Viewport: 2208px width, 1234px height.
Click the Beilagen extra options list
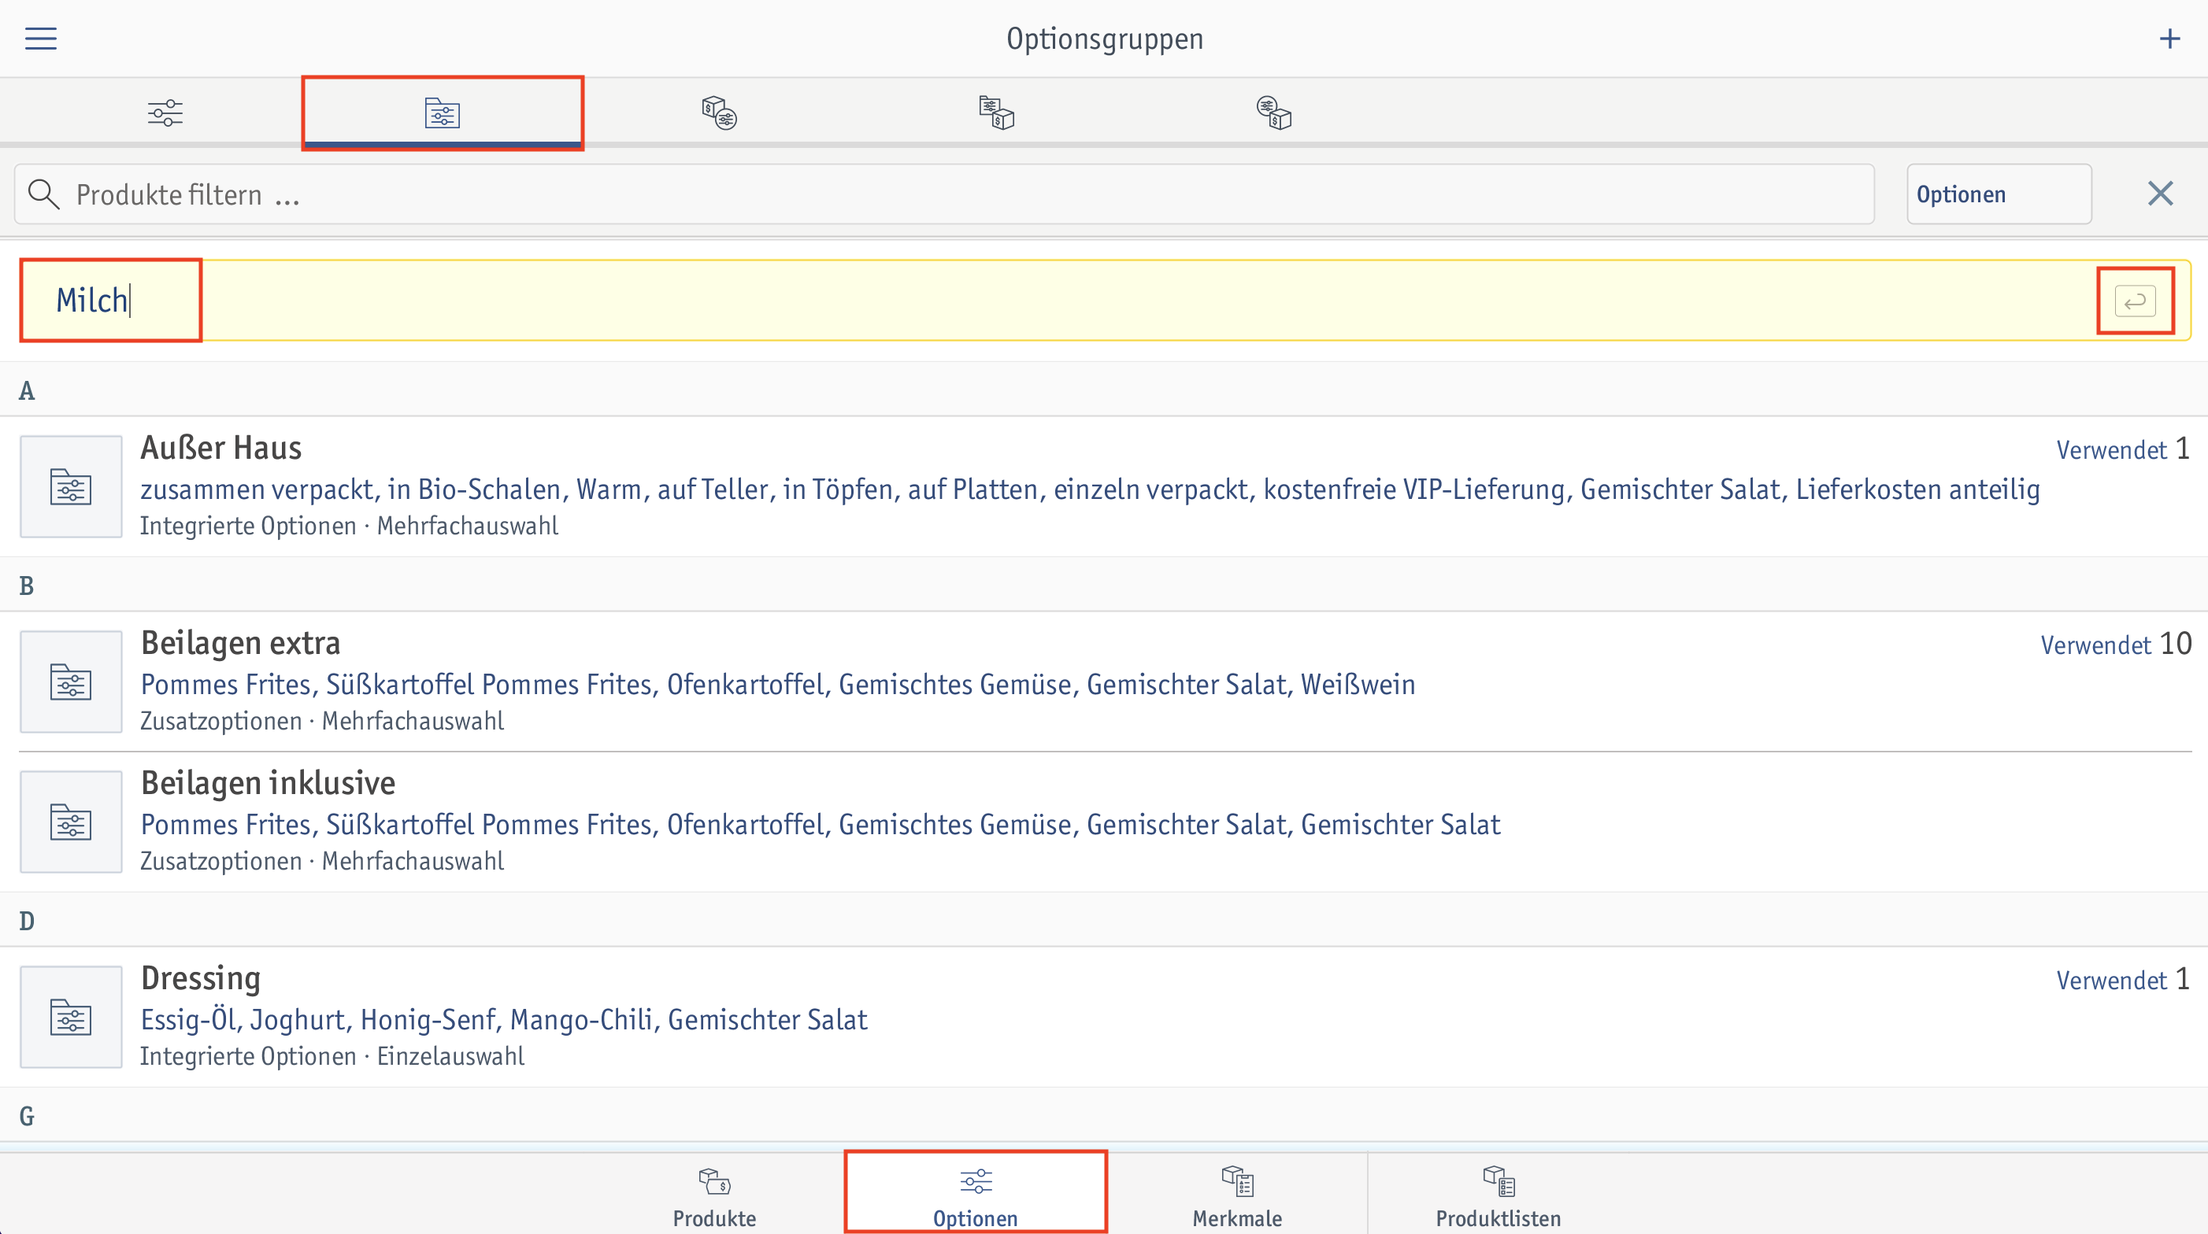pyautogui.click(x=777, y=685)
